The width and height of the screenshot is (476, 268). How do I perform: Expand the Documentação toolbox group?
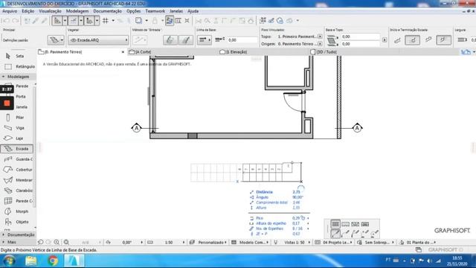[19, 235]
